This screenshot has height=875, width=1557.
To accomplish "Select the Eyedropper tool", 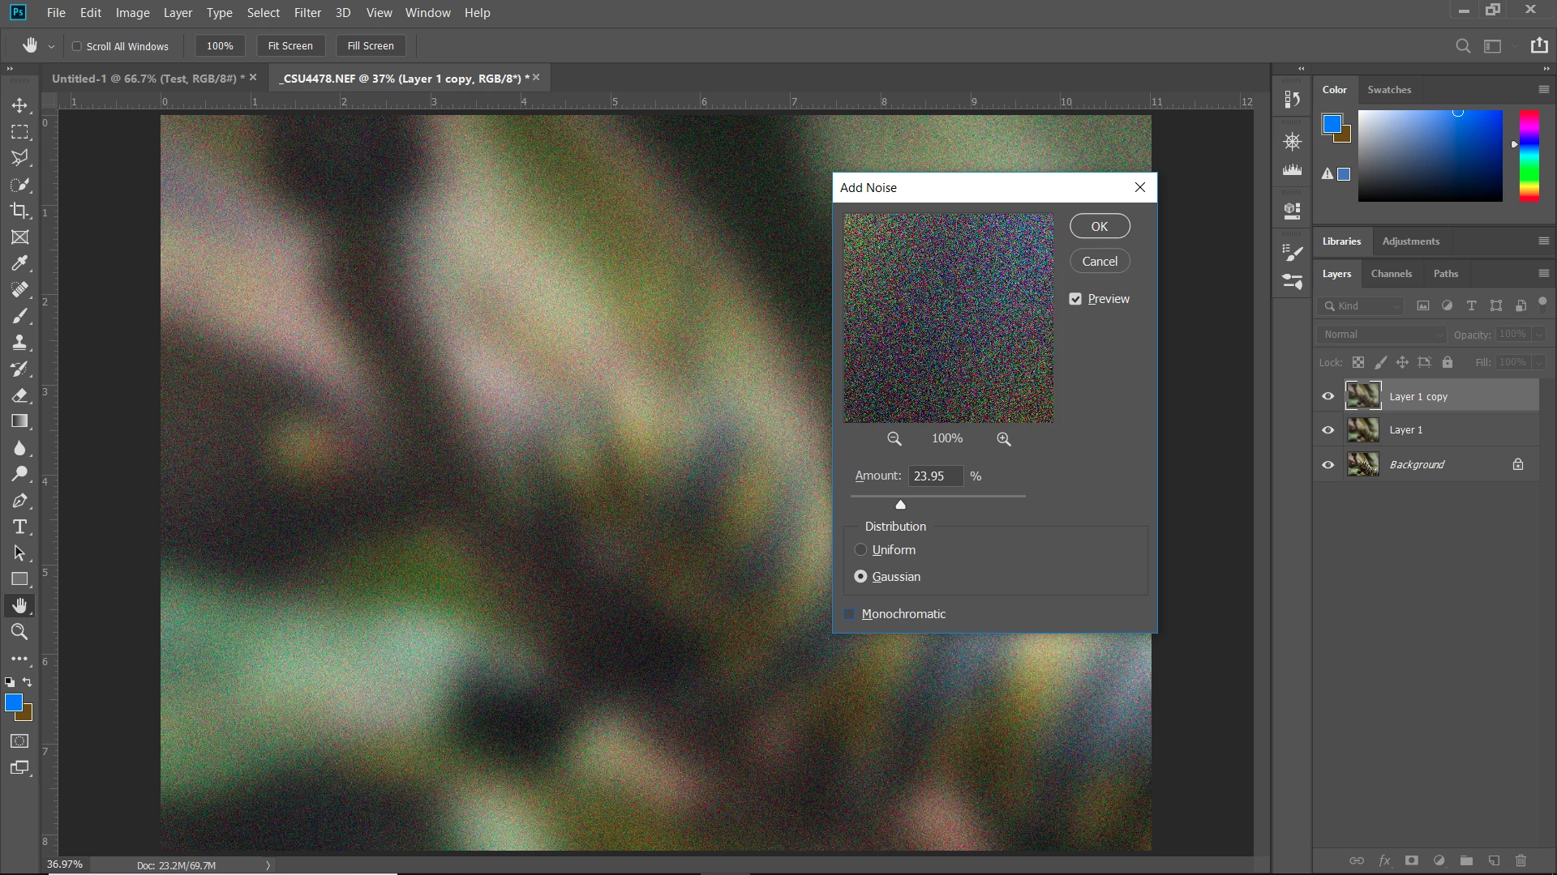I will point(19,263).
